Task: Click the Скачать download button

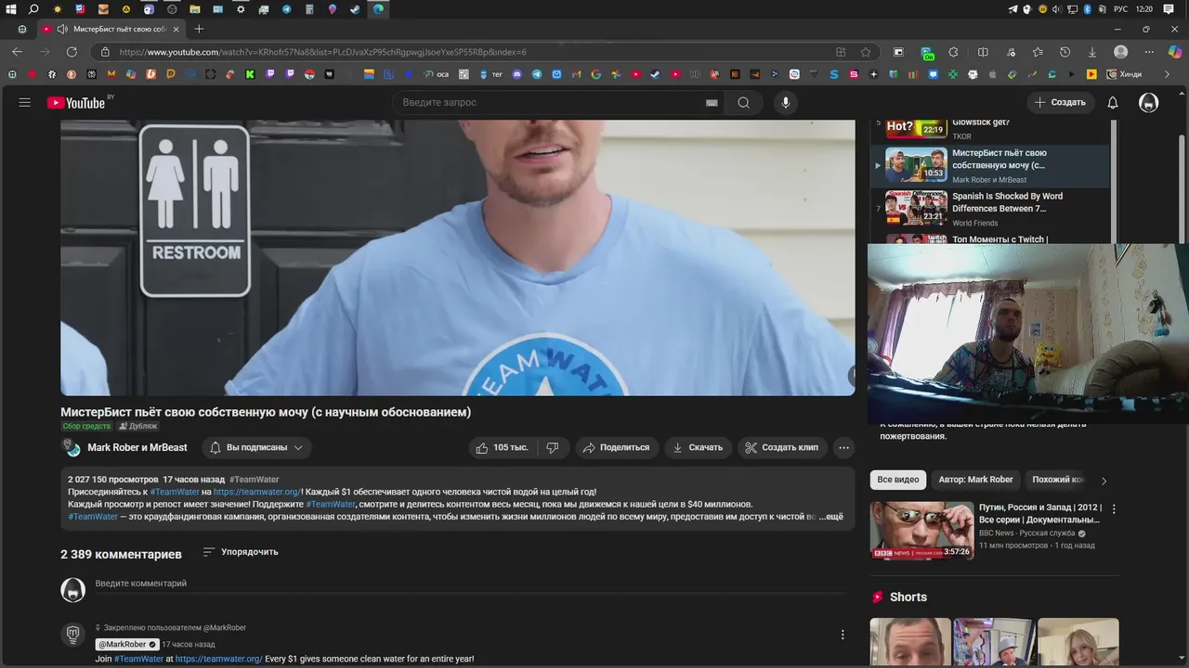Action: pyautogui.click(x=698, y=447)
